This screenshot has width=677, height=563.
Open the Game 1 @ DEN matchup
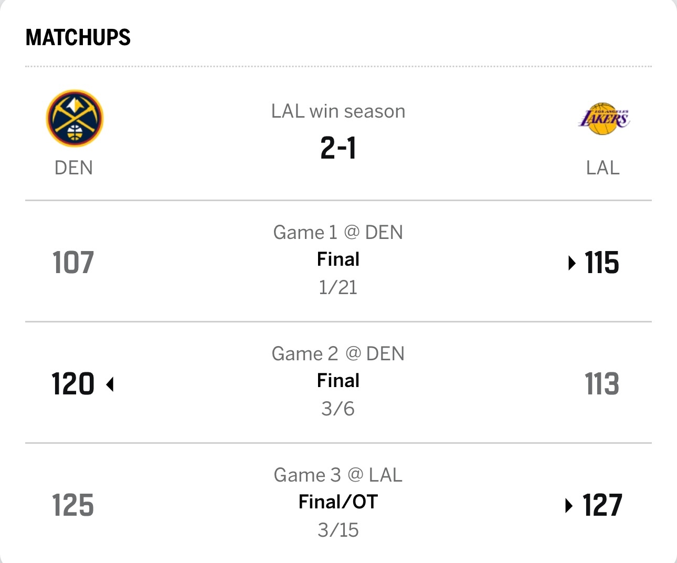pyautogui.click(x=338, y=232)
